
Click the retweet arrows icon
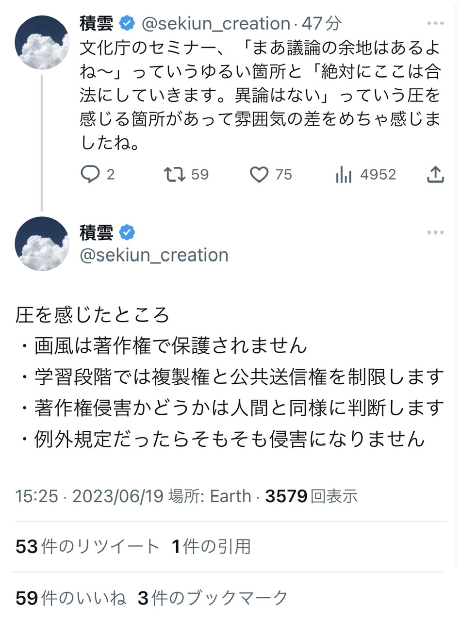(x=174, y=175)
